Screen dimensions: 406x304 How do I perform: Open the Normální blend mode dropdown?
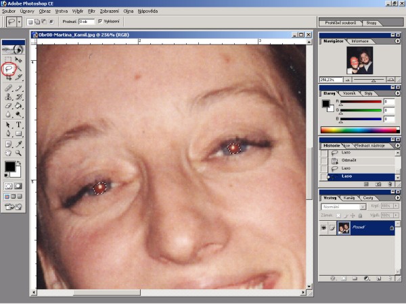click(x=342, y=206)
